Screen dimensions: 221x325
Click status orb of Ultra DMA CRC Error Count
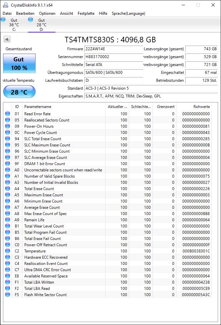point(8,270)
